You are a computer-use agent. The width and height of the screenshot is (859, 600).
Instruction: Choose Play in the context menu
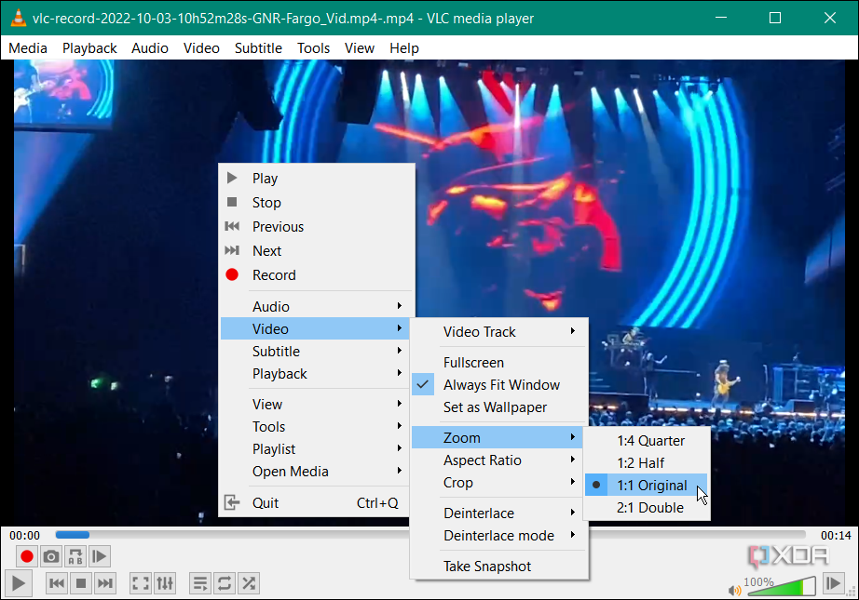click(x=316, y=179)
